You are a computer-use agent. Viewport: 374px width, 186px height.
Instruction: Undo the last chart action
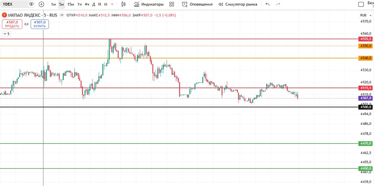coord(268,4)
